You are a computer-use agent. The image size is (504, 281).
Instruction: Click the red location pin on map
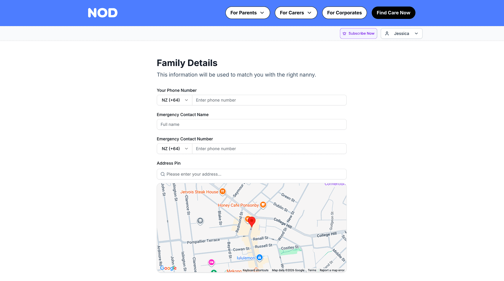(252, 221)
